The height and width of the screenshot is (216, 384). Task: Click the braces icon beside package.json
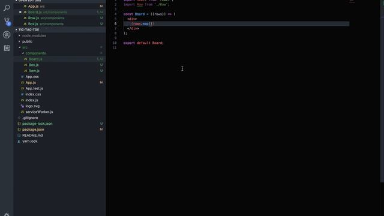pos(19,130)
